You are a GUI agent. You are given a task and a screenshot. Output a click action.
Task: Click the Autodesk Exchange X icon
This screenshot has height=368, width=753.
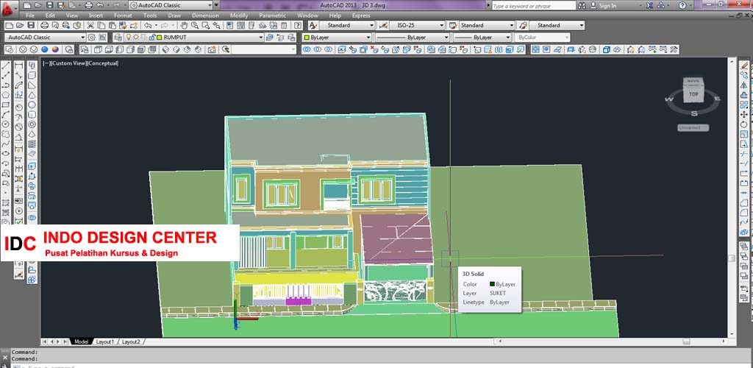pos(650,6)
